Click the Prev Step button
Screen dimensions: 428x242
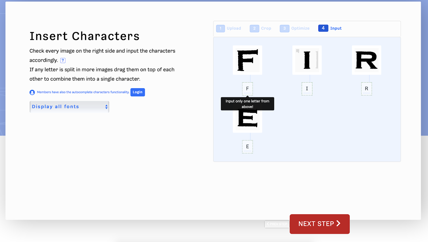[x=277, y=224]
